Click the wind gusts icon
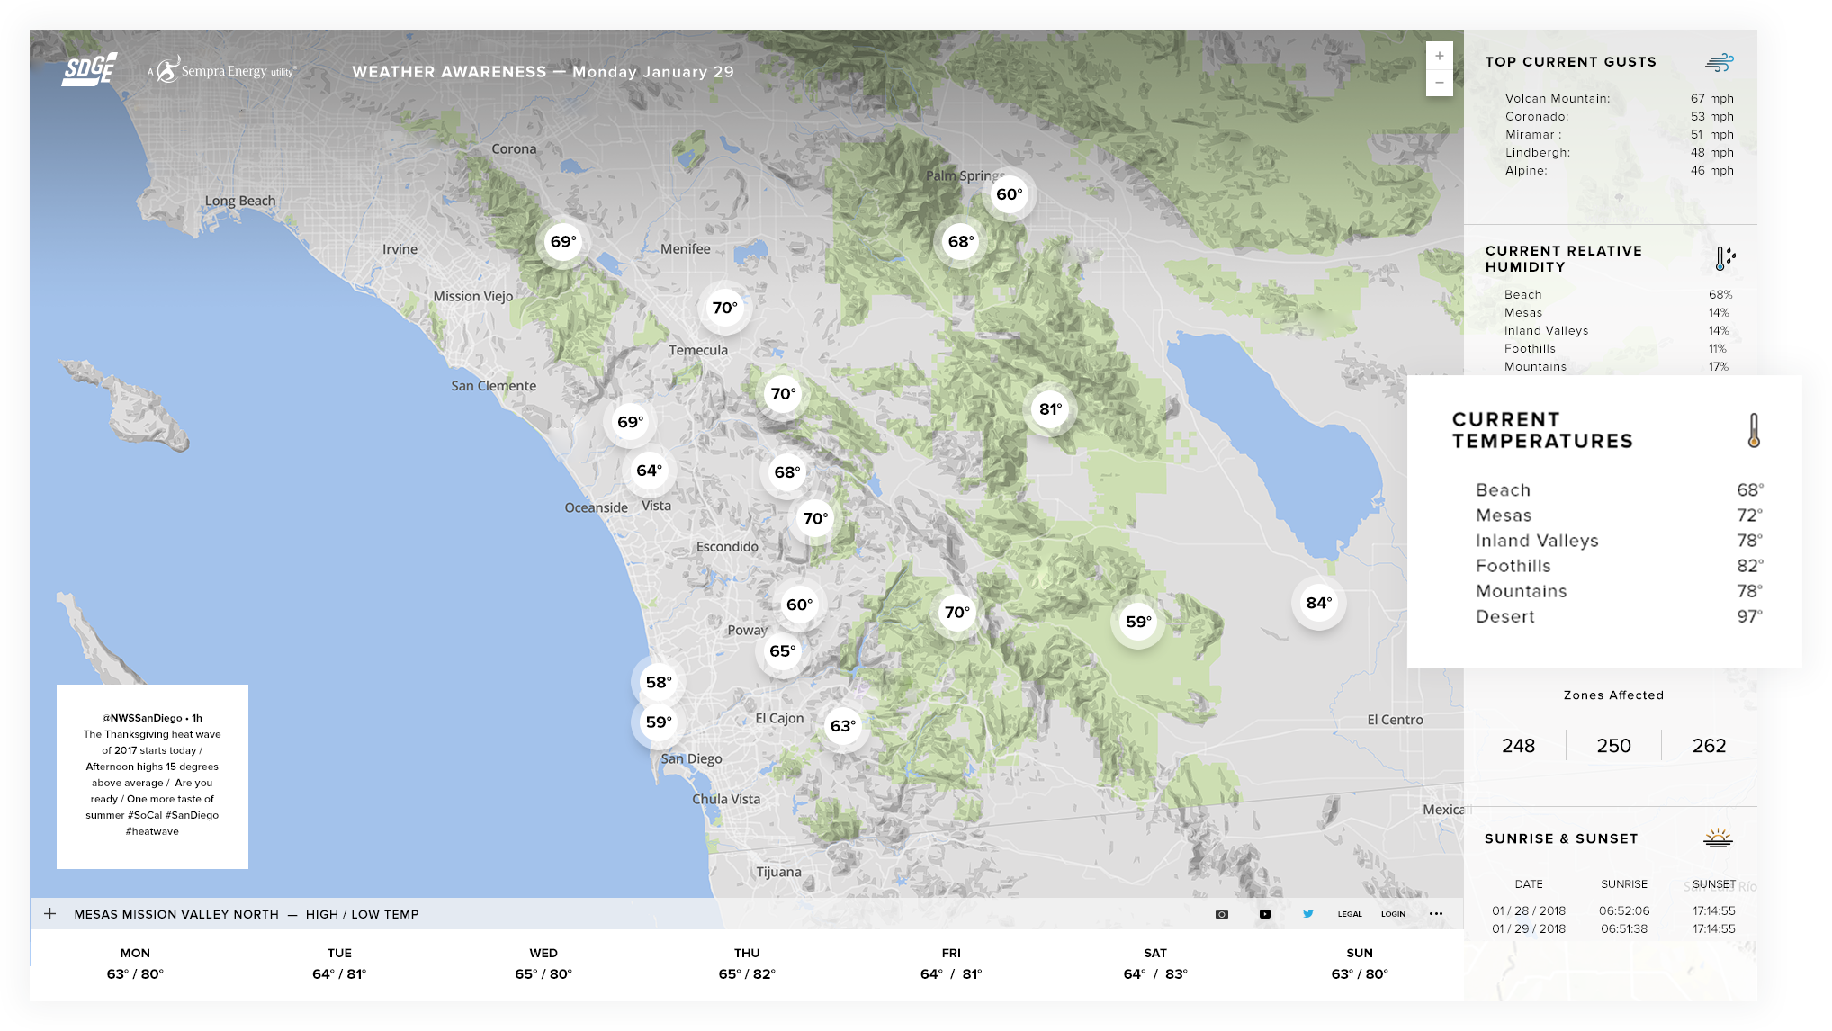Image resolution: width=1832 pixels, height=1031 pixels. point(1719,62)
